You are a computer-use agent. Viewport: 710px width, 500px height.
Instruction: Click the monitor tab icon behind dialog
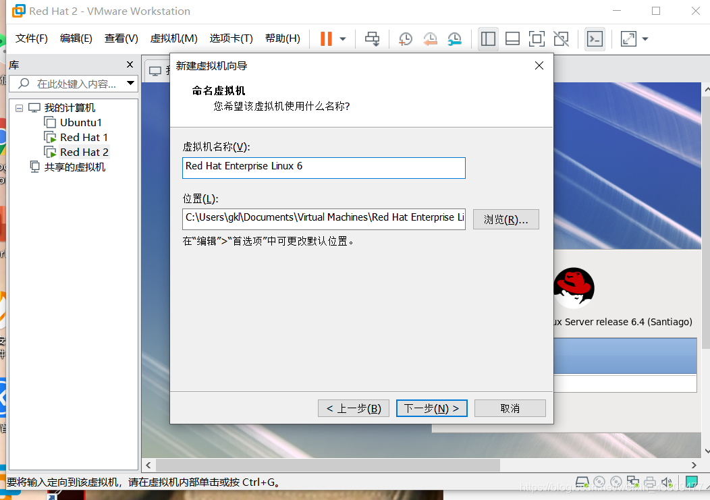pos(155,71)
